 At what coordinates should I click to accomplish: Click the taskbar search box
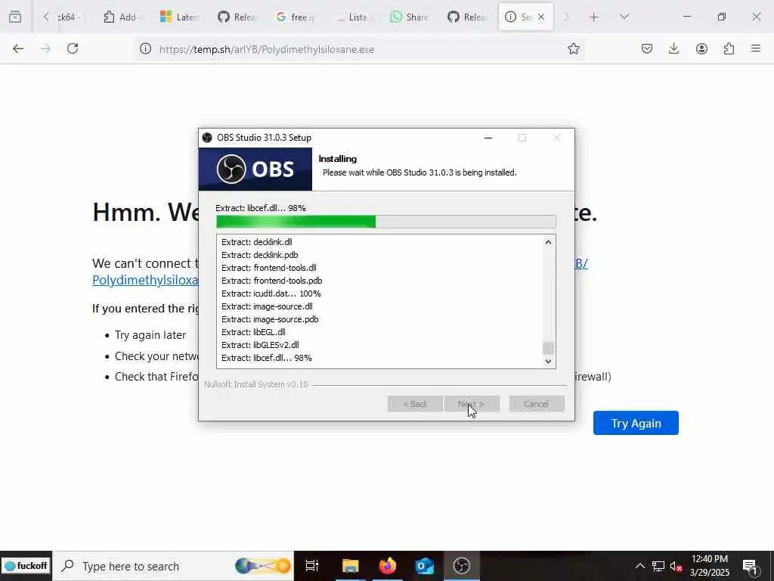[173, 566]
